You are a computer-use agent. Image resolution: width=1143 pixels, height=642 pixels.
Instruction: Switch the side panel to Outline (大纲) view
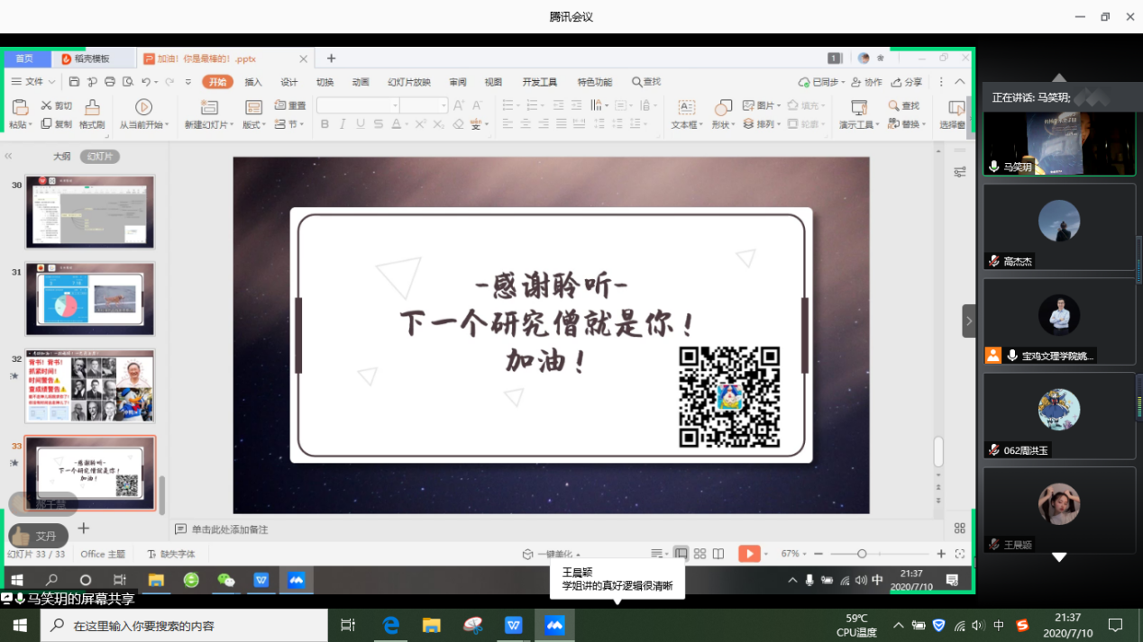pyautogui.click(x=61, y=157)
